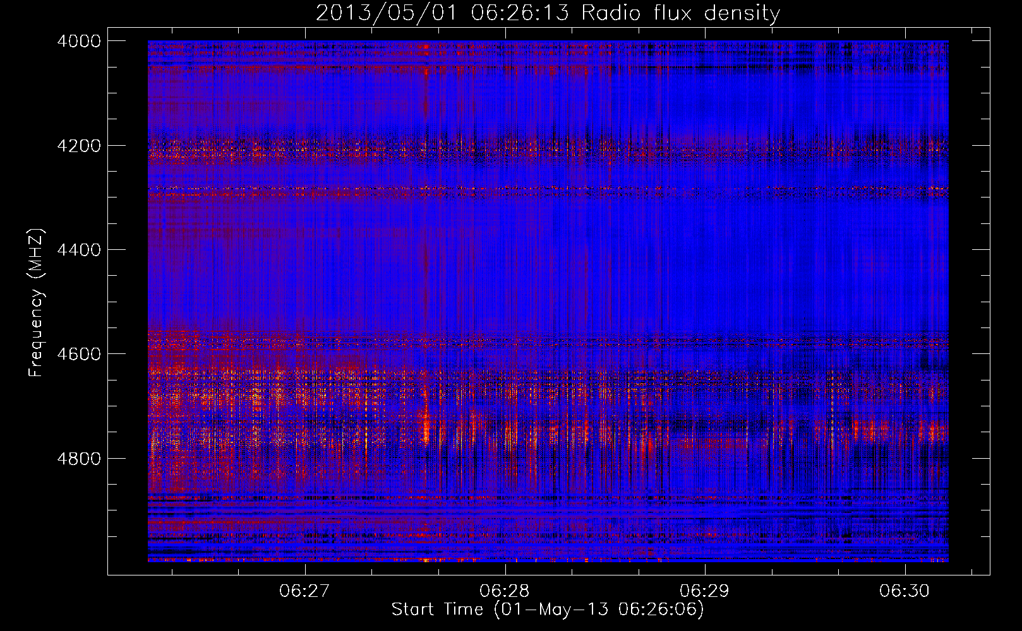Click the 06:28 time tick label
1022x631 pixels.
coord(504,591)
